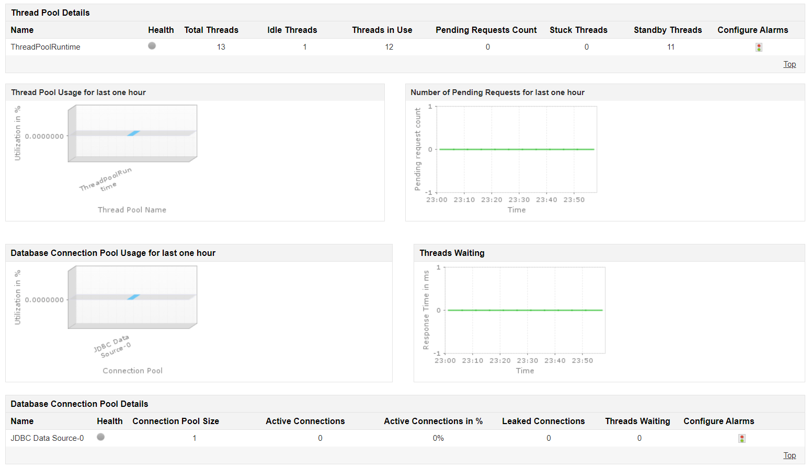Click the health indicator for JDBC Data Source-0
This screenshot has width=811, height=469.
click(x=100, y=438)
